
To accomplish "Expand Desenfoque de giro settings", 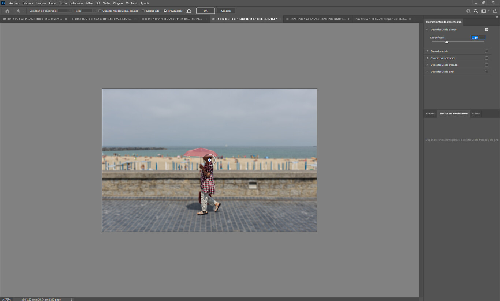I will (428, 71).
